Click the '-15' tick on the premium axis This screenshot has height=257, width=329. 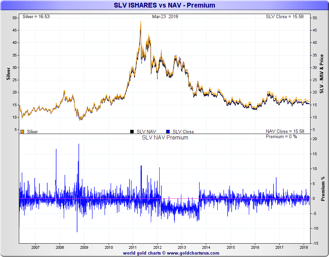[315, 243]
